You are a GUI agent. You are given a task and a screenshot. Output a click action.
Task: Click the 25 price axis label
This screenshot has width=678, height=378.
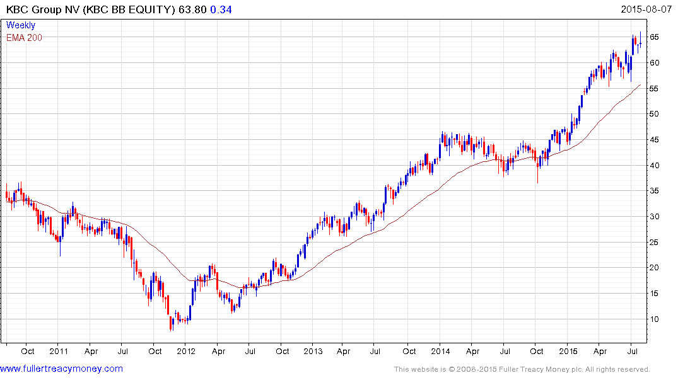tap(654, 243)
